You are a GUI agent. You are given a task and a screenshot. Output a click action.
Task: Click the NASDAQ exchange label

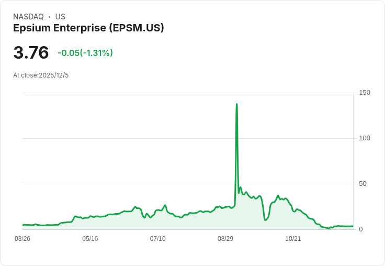[x=28, y=16]
